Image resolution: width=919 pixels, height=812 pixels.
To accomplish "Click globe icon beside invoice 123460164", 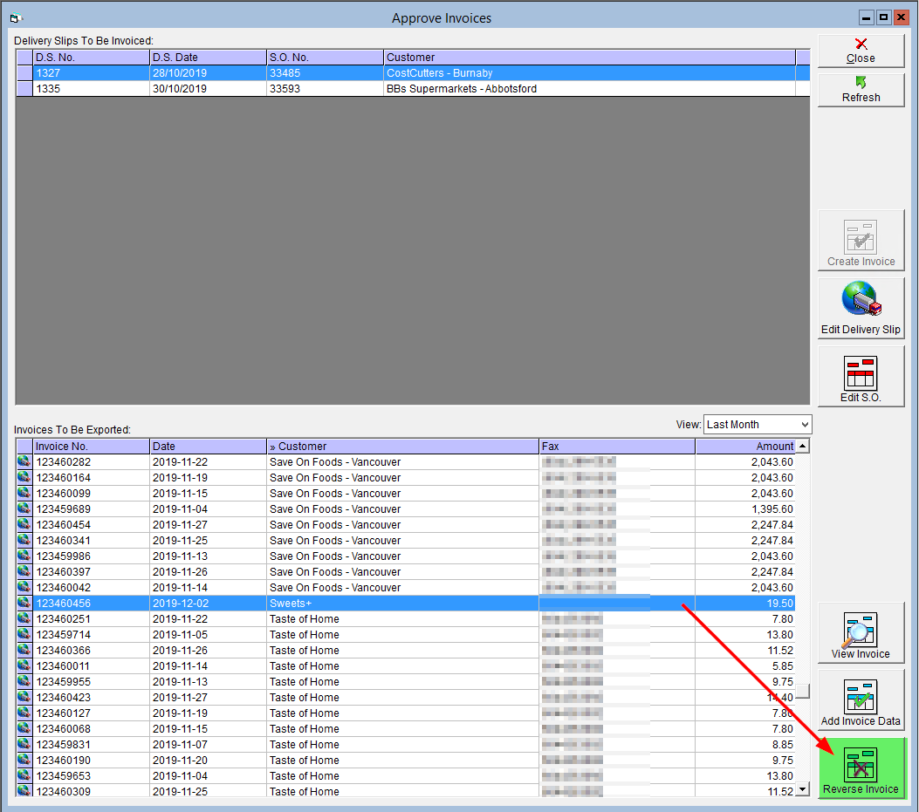I will point(24,477).
